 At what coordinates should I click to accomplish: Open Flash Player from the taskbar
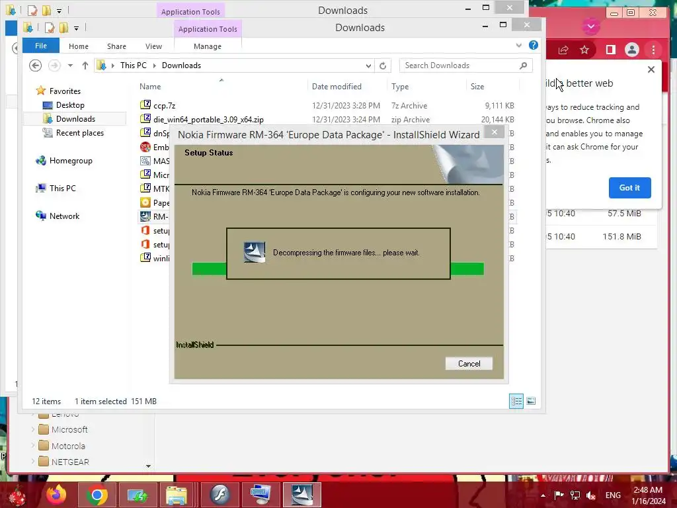tap(219, 495)
